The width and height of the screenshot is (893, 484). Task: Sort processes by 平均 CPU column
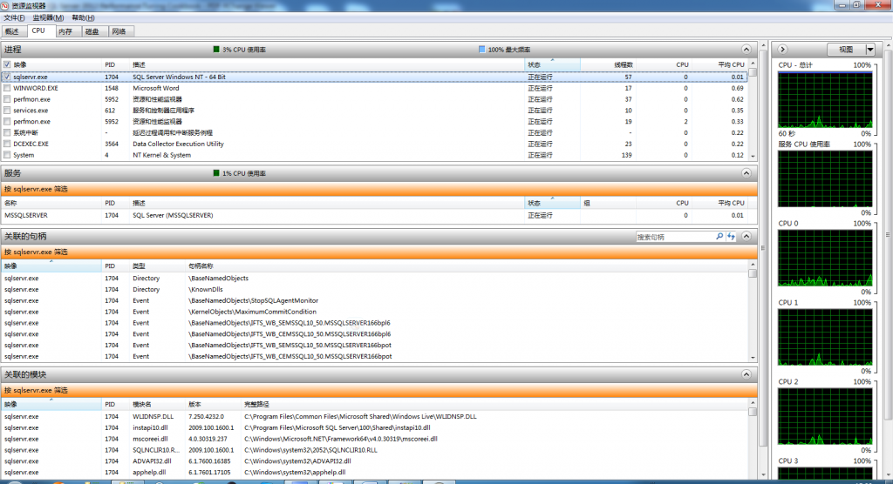click(719, 64)
